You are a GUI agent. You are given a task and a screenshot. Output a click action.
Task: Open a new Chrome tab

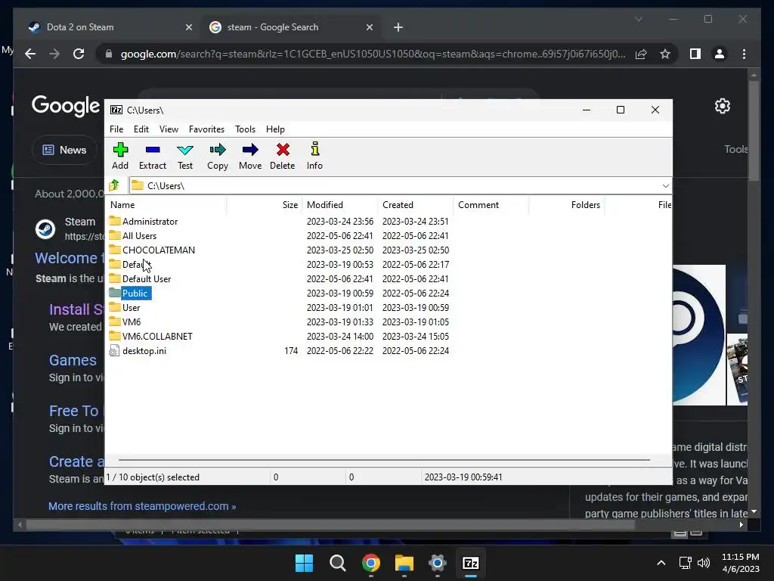click(x=398, y=27)
